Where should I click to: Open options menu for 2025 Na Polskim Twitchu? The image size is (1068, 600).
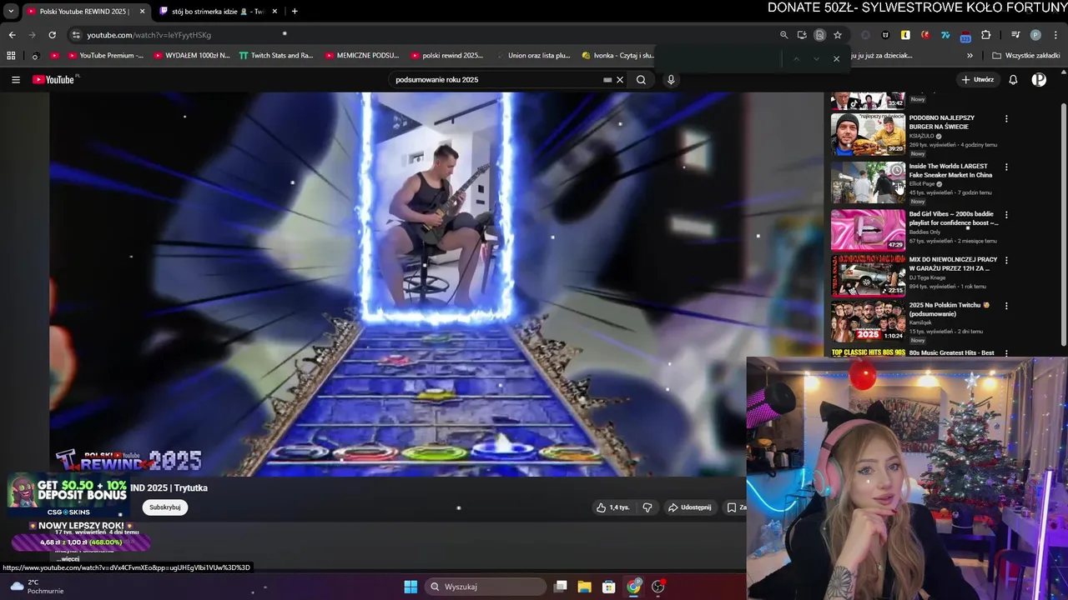[x=1006, y=306]
